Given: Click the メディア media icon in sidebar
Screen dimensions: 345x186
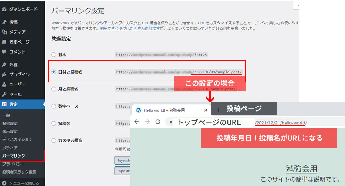Looking at the screenshot, I should pos(4,32).
